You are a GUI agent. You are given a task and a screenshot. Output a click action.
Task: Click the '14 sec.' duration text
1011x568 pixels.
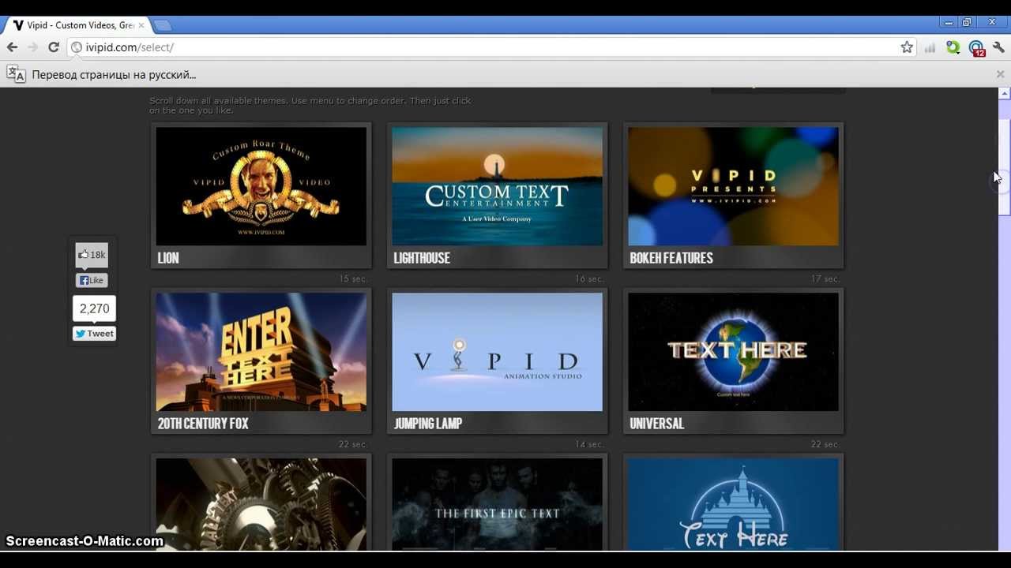coord(589,445)
